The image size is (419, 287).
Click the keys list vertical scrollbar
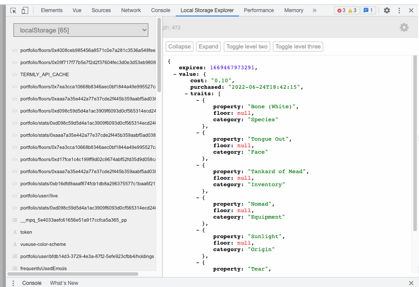tap(159, 55)
